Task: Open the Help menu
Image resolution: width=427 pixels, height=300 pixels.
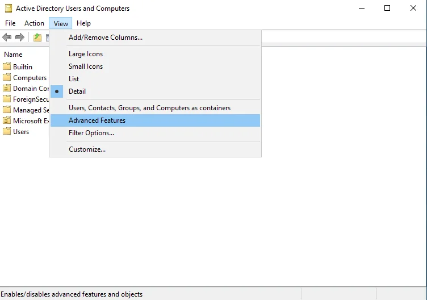Action: click(83, 23)
